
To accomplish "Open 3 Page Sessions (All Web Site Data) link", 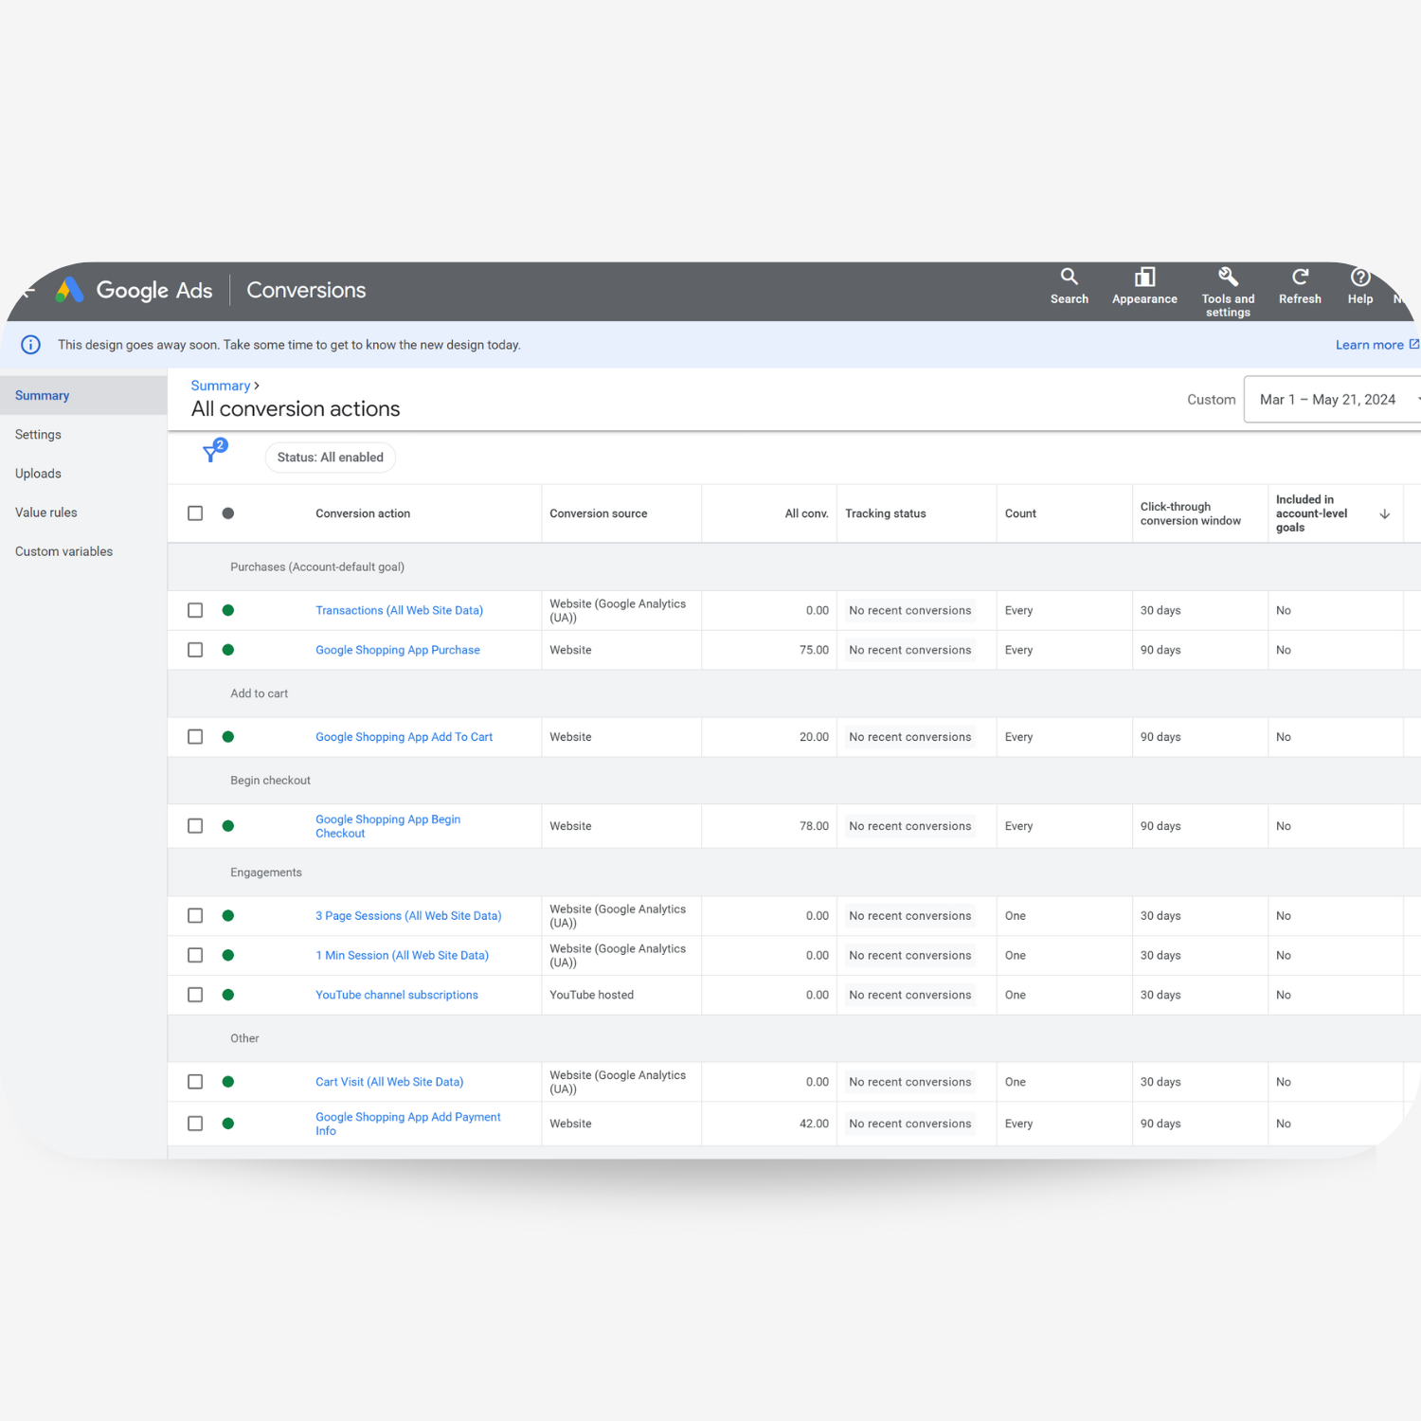I will (x=408, y=916).
